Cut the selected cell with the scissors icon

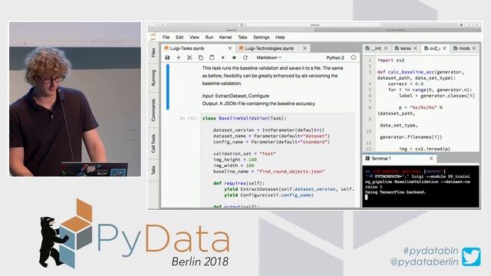coord(189,58)
